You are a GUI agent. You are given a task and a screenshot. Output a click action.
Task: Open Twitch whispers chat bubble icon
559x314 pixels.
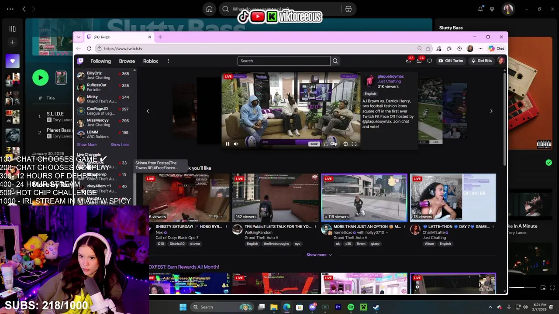pos(429,61)
